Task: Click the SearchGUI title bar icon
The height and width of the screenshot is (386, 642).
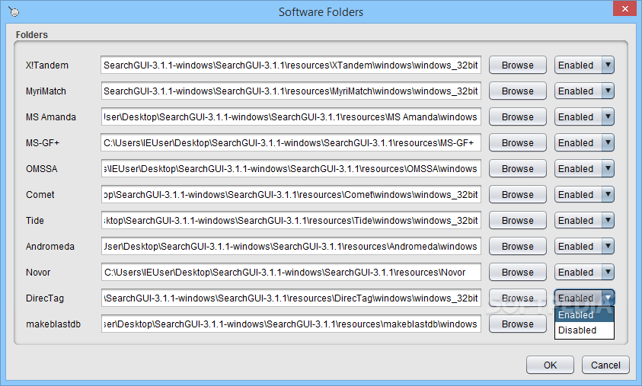Action: tap(14, 11)
